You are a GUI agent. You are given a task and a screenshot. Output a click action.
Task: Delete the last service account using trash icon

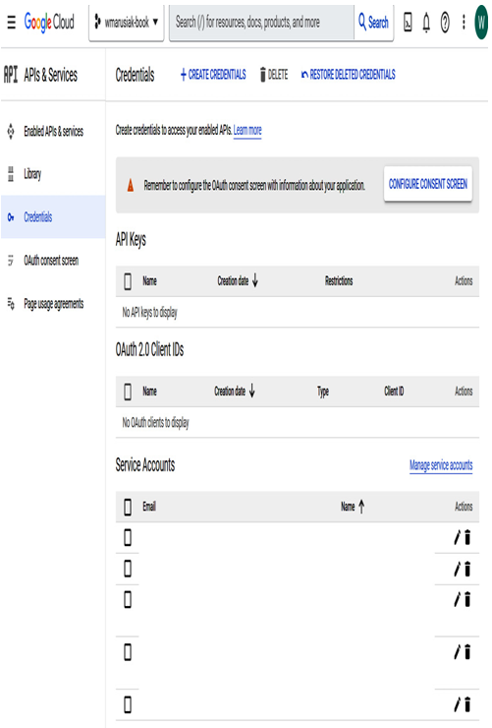(x=467, y=704)
